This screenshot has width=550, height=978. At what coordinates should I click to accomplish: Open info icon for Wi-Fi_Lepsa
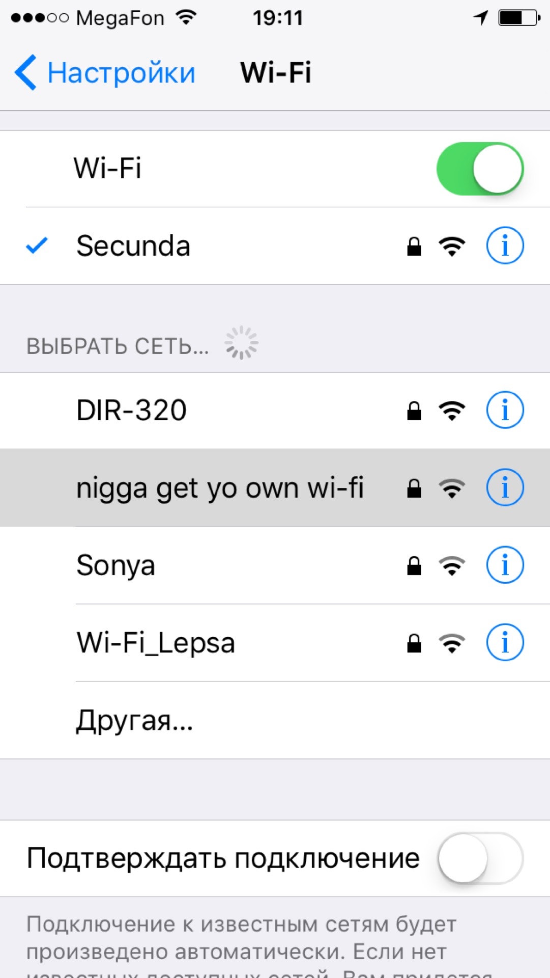(505, 642)
